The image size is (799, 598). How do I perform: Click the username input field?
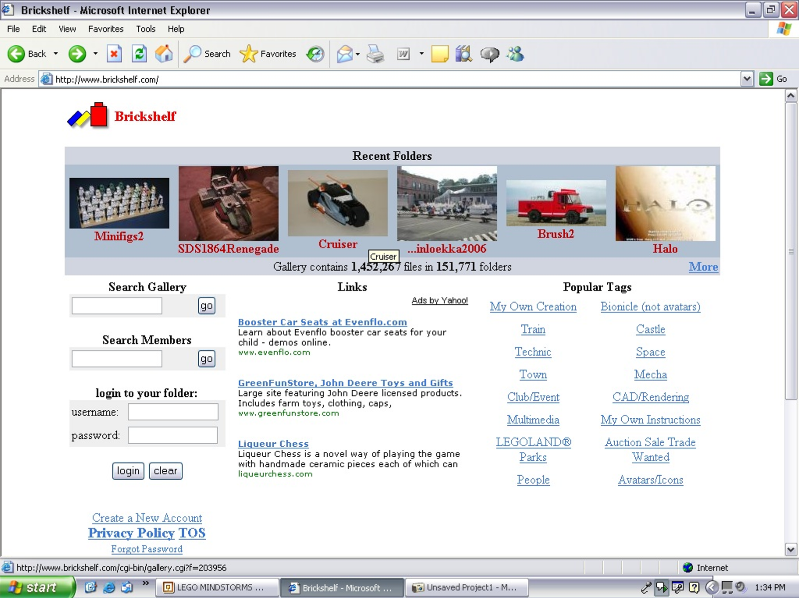172,412
